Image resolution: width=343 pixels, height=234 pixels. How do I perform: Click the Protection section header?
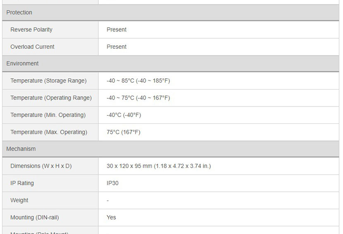click(171, 12)
